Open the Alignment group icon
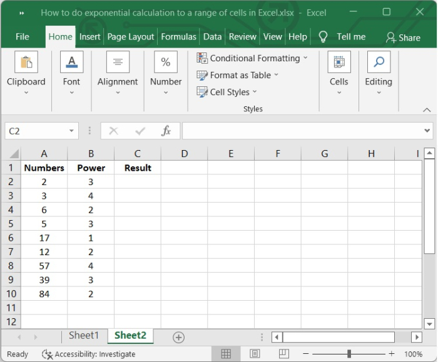 point(118,63)
